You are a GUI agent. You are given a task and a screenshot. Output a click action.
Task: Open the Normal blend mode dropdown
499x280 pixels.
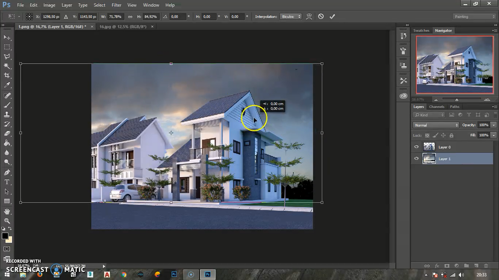pos(435,125)
